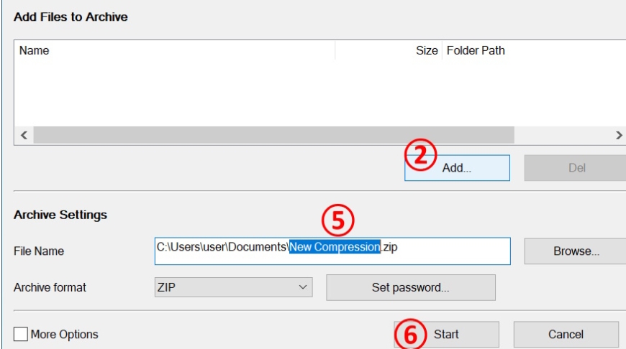
Task: Open the Browse... file location dialog
Action: [576, 251]
